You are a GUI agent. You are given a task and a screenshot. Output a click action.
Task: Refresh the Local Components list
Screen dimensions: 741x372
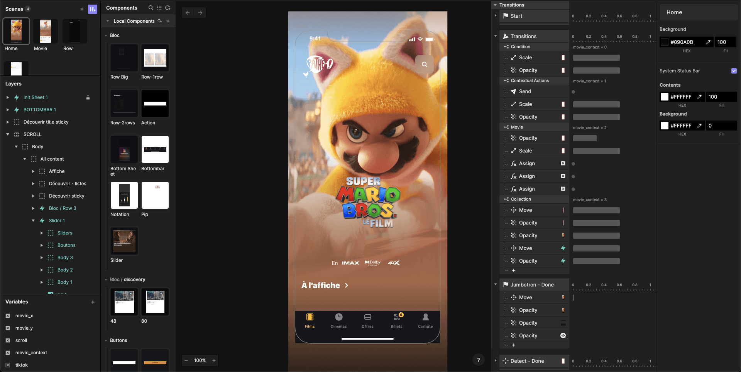click(x=167, y=8)
